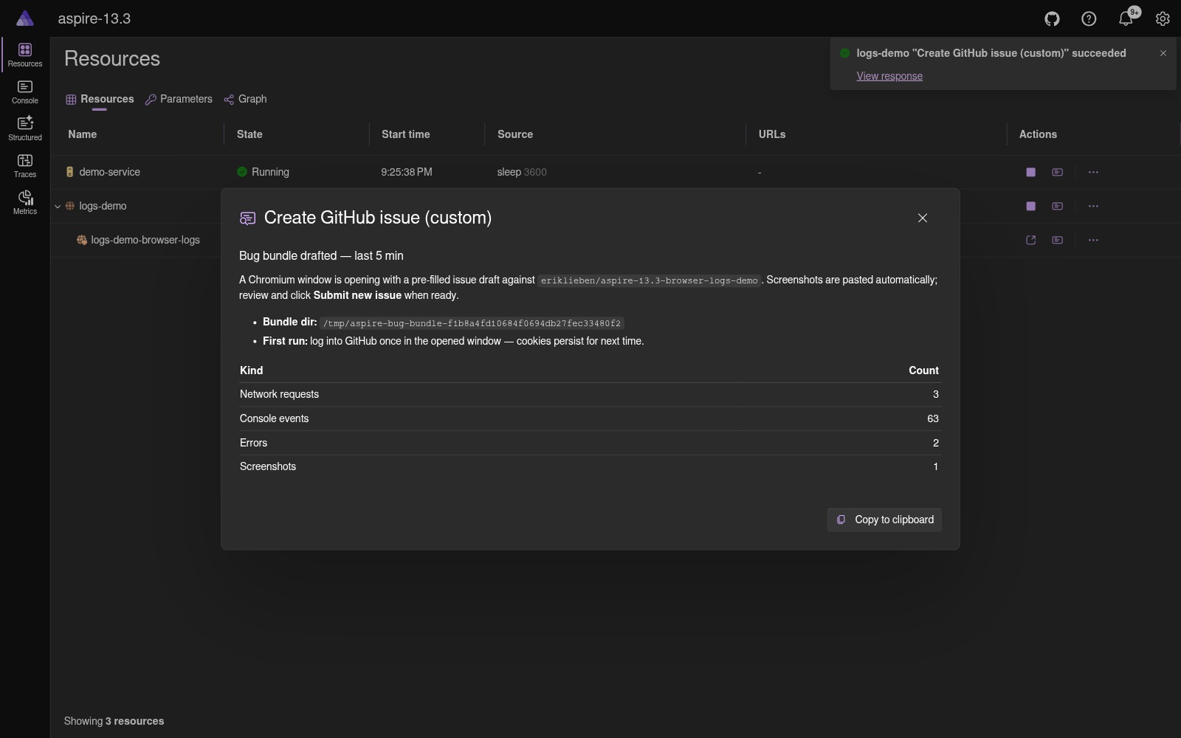Dismiss the succeeded notification toast
The image size is (1181, 738).
tap(1163, 53)
